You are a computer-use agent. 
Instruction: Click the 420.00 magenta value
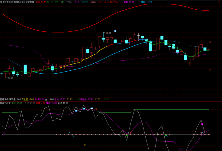click(41, 99)
